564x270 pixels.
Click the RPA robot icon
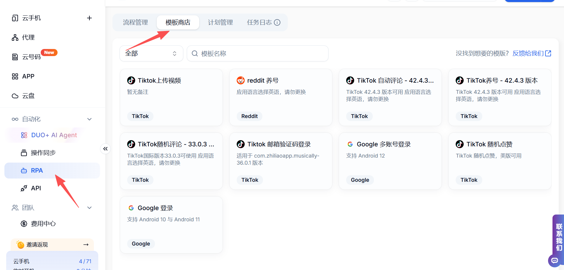24,171
